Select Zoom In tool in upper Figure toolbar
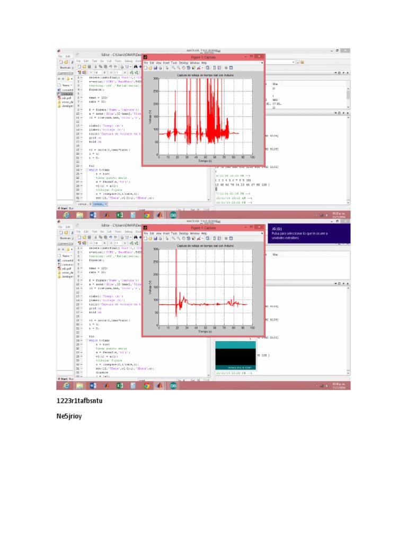Screen dimensions: 407x543 [173, 68]
